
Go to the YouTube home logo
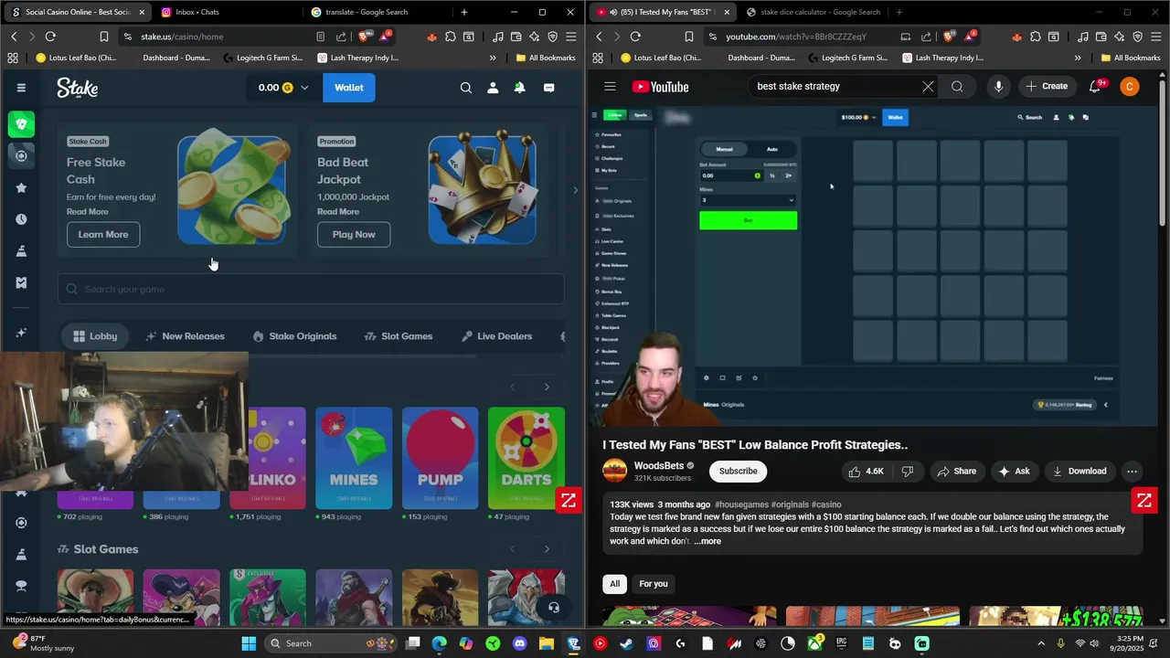[660, 87]
